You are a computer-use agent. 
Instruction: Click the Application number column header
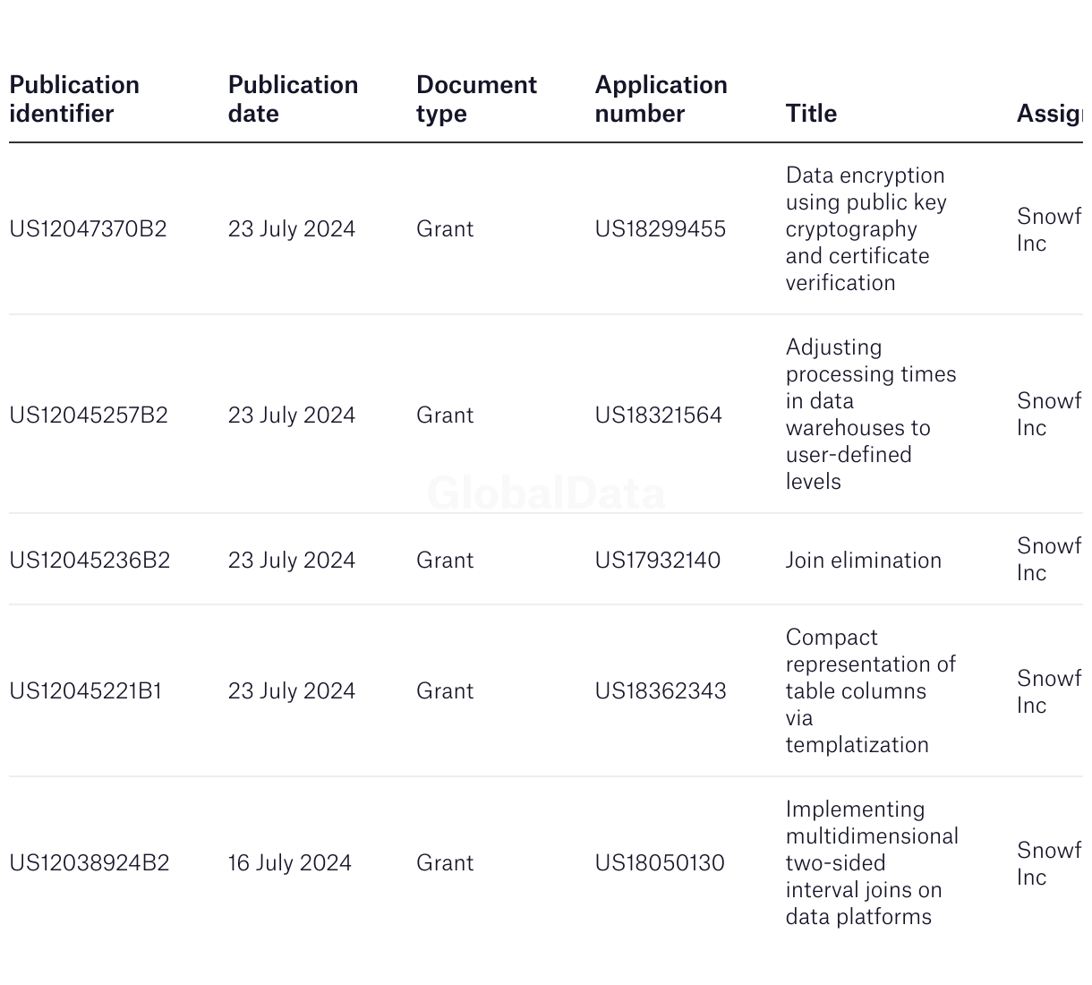(661, 99)
